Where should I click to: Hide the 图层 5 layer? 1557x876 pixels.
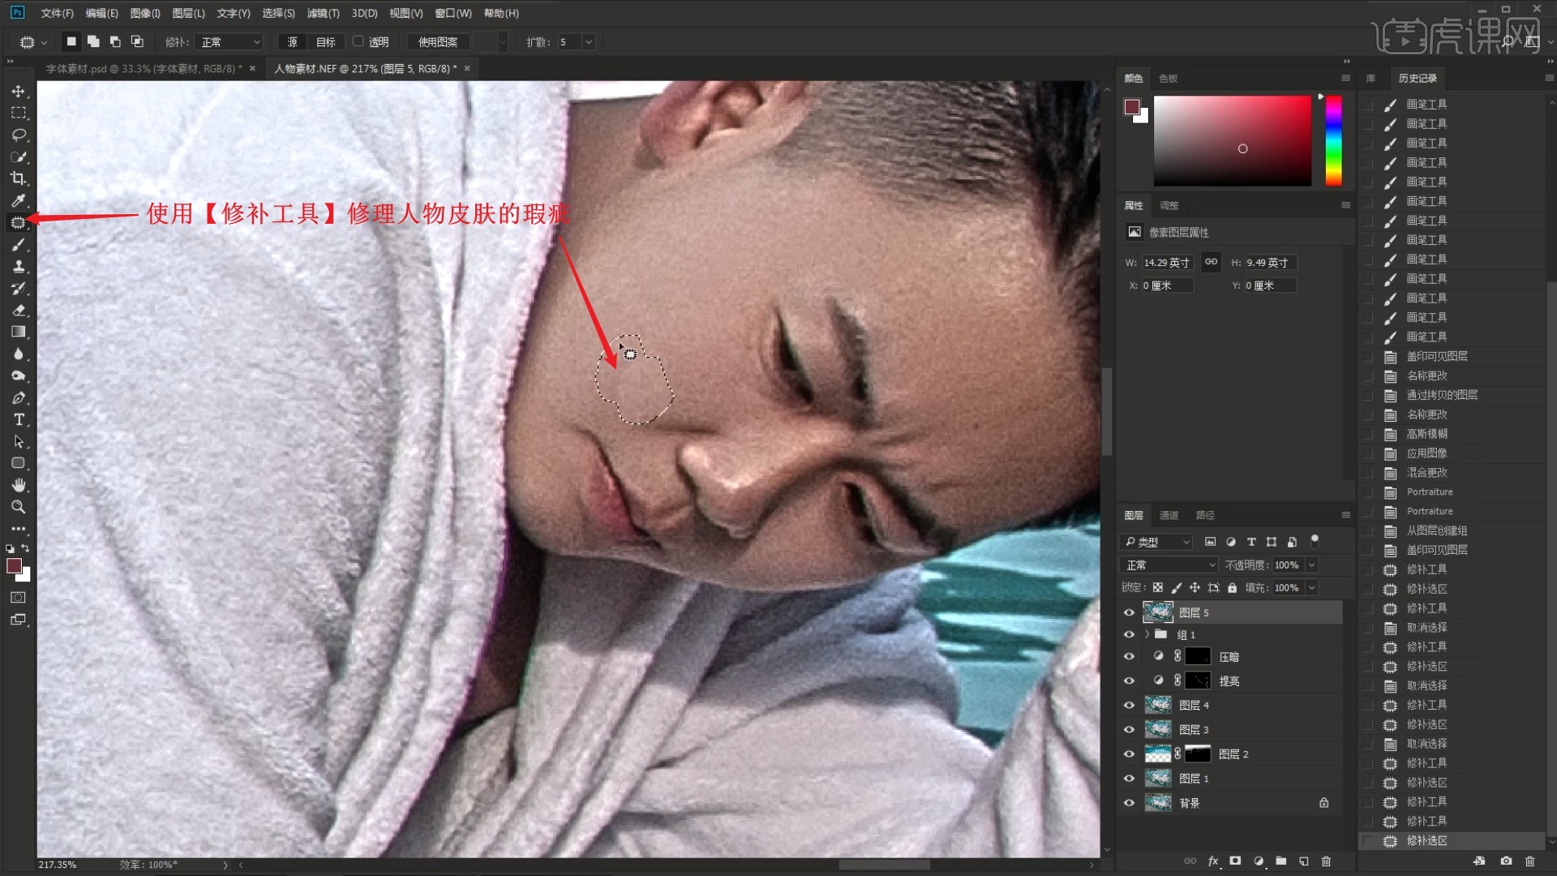[1129, 612]
